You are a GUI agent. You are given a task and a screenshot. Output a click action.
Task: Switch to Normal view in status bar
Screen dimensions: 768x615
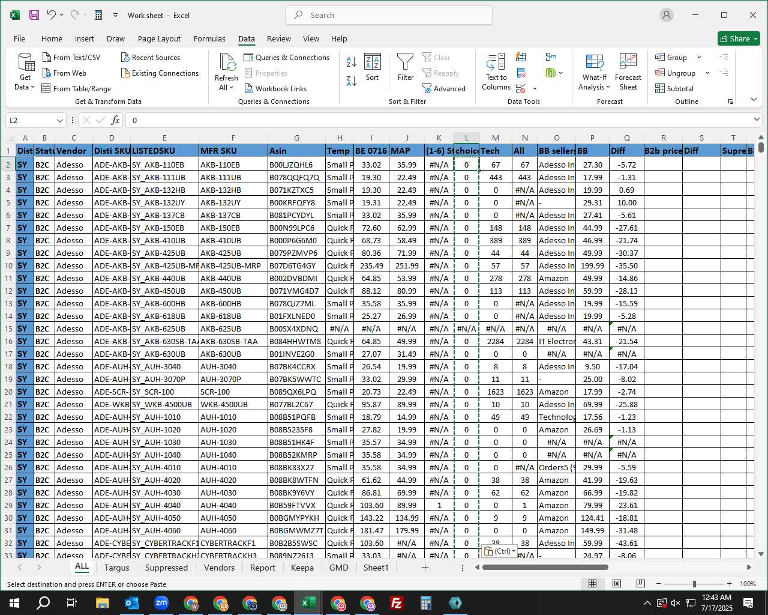pyautogui.click(x=592, y=584)
